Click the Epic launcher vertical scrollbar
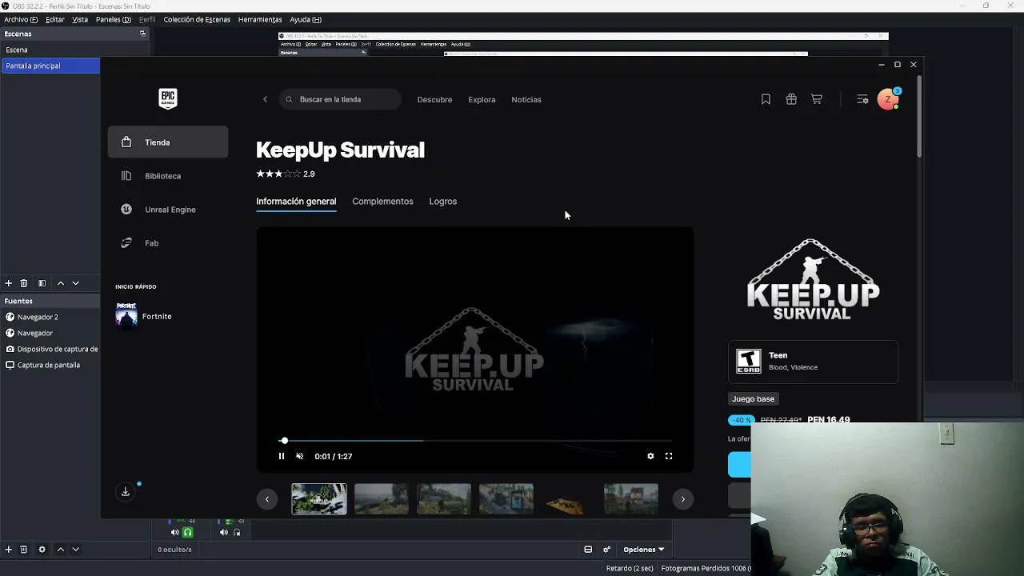This screenshot has width=1024, height=576. (920, 117)
